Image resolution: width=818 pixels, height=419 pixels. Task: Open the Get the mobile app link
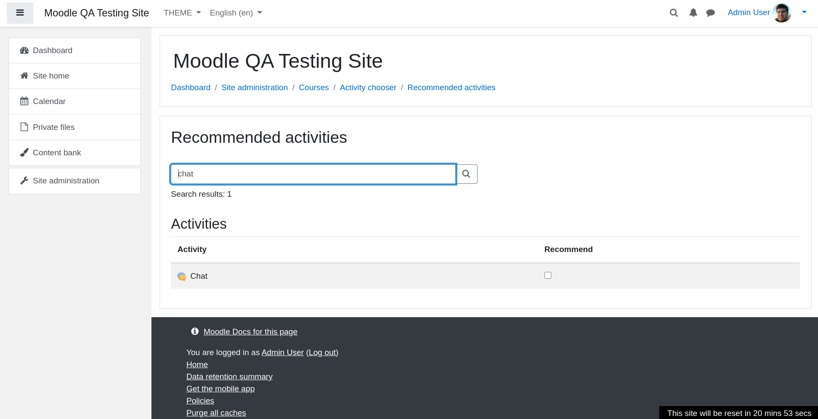[220, 389]
